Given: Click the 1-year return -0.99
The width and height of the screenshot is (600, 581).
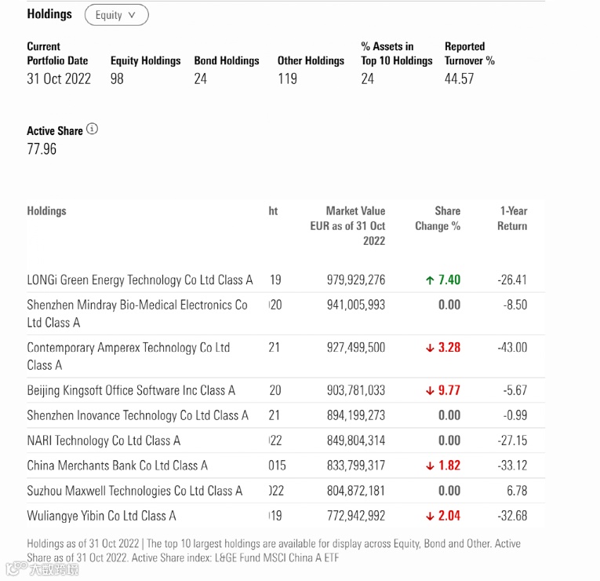Looking at the screenshot, I should click(515, 415).
